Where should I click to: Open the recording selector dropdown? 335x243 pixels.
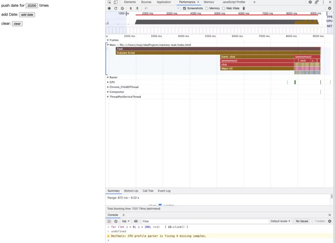[x=161, y=8]
